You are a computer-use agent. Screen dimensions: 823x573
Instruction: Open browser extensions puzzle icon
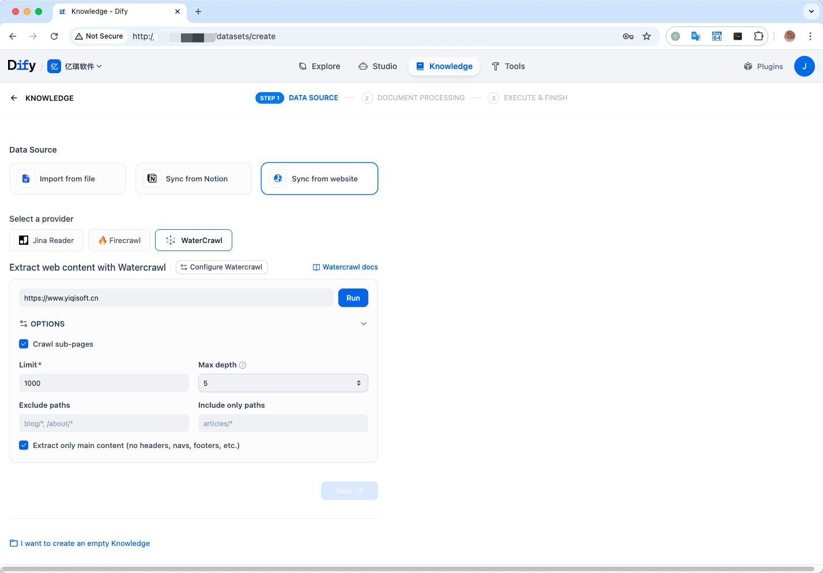click(758, 36)
